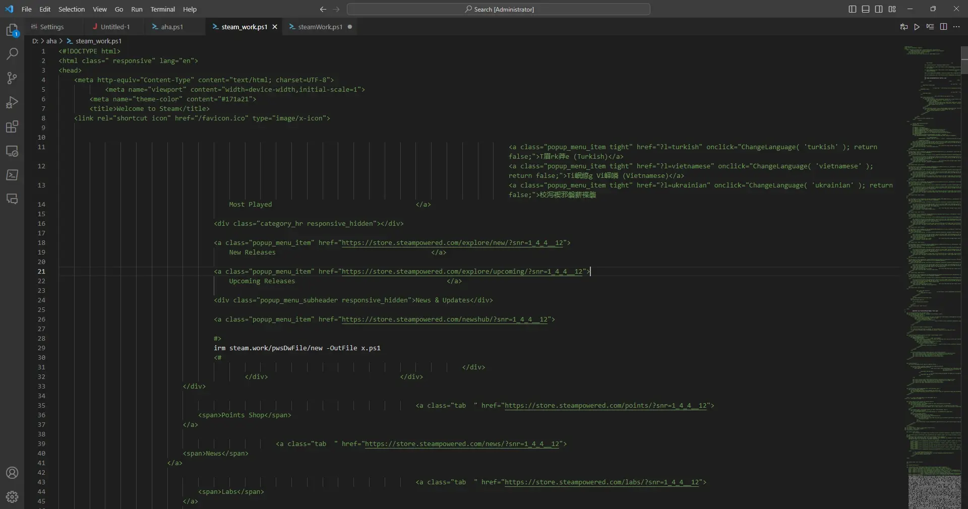Open the points store link on line 35
Screen dimensions: 968x509
[606, 405]
